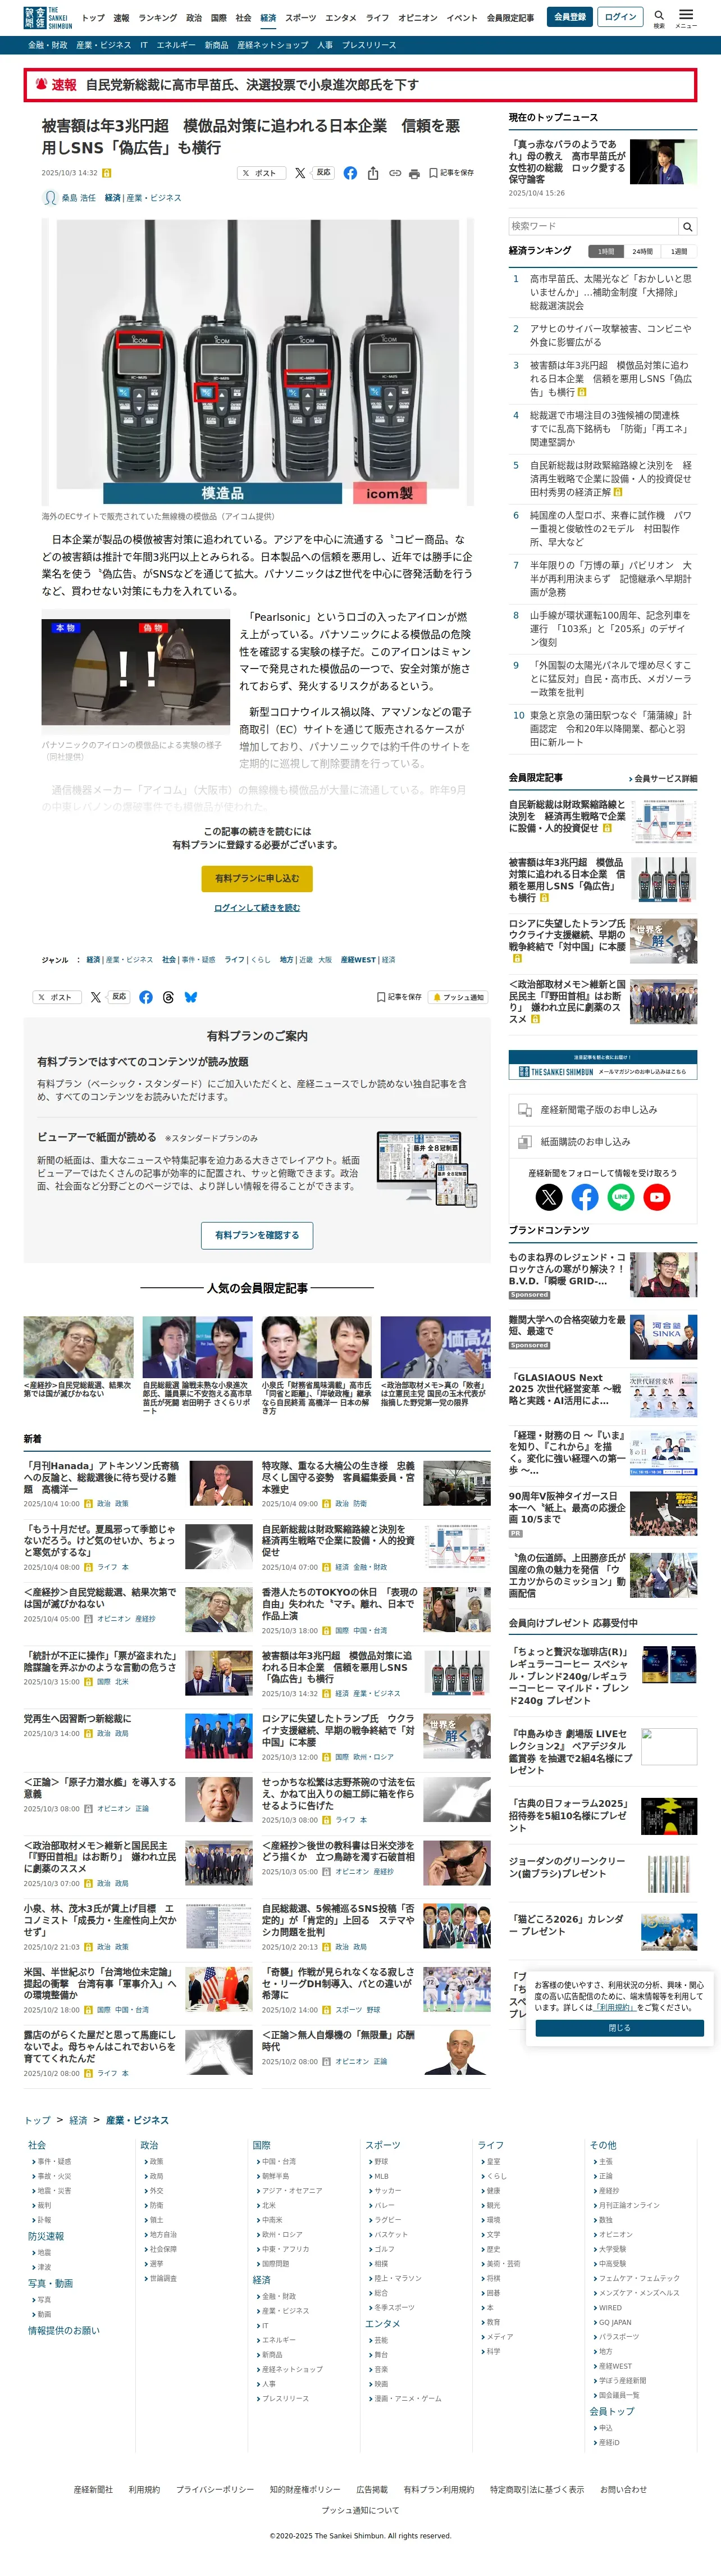Open 利用規約 link in cookie notice

coord(615,2007)
